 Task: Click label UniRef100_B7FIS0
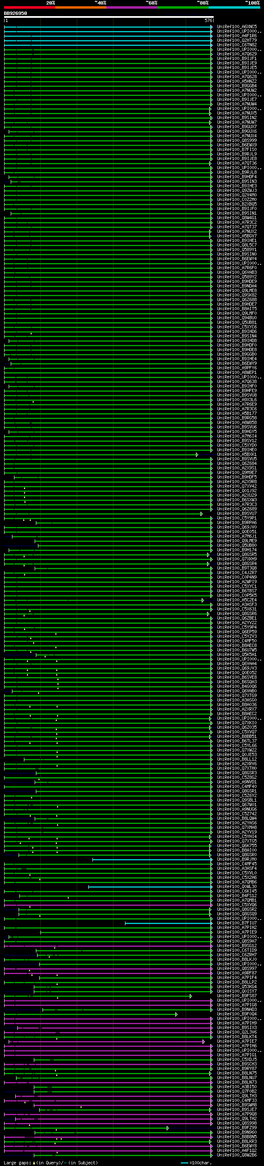coord(237,149)
